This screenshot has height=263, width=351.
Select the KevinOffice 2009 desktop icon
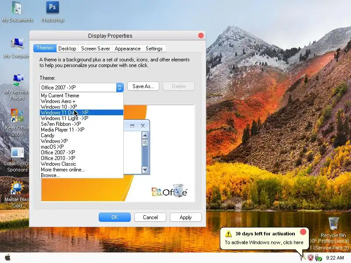[17, 123]
